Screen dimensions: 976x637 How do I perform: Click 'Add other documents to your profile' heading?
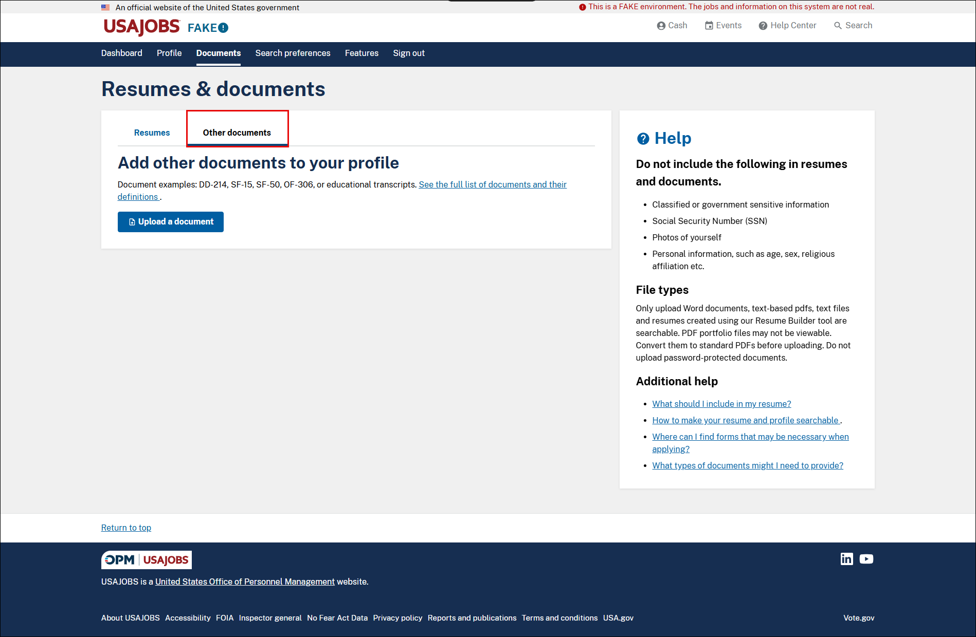[x=259, y=163]
